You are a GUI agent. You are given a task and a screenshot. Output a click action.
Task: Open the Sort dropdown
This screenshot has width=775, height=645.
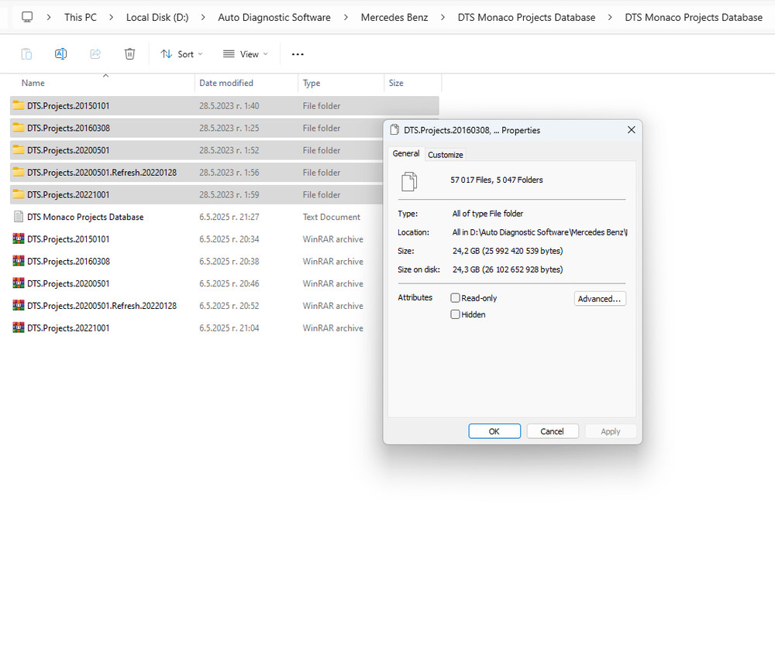tap(181, 54)
